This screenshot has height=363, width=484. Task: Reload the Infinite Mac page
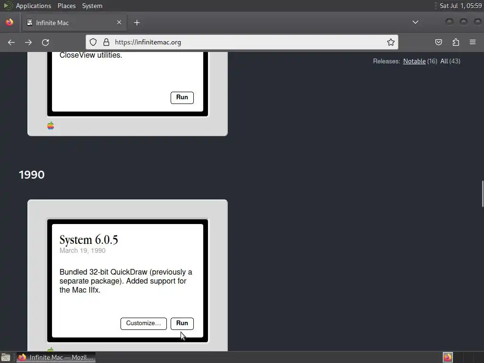coord(45,42)
